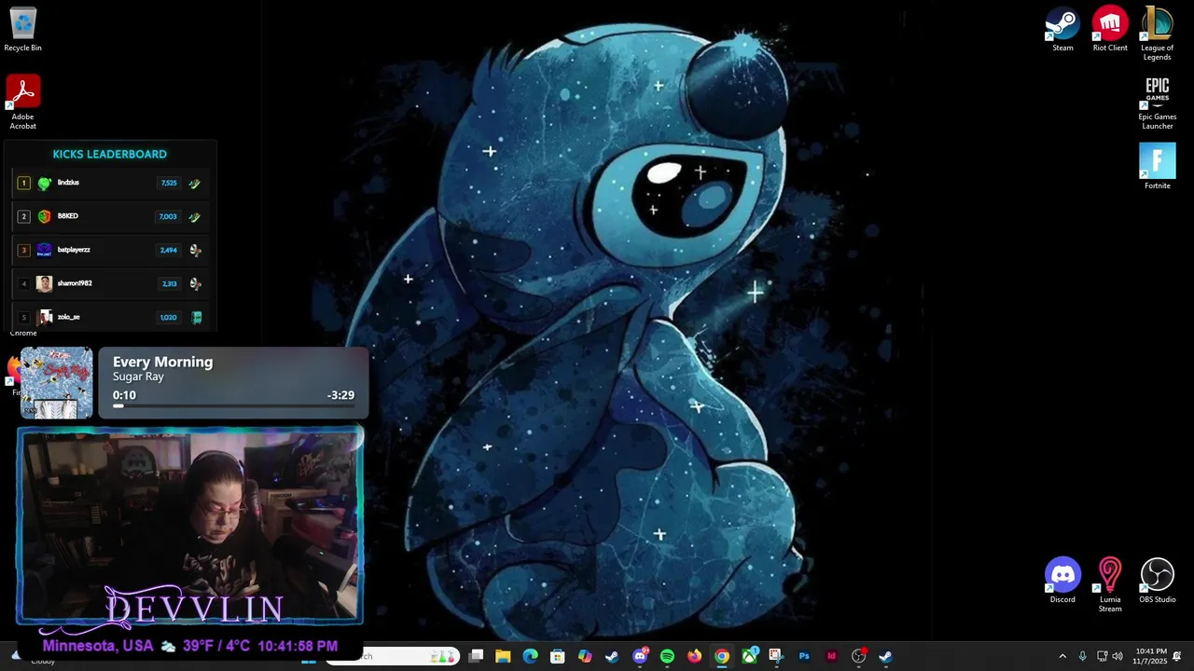Screen dimensions: 1194x671
Task: Open Photoshop from the taskbar
Action: tap(804, 656)
